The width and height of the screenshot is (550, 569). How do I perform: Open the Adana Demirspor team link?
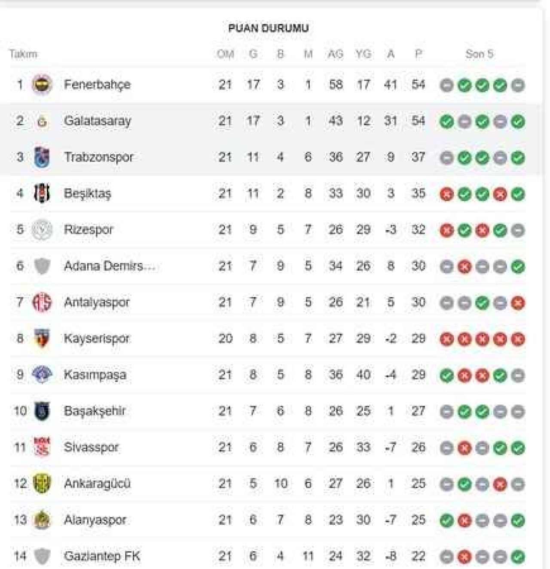(109, 266)
